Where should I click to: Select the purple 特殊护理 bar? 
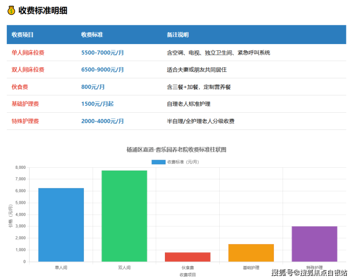(x=314, y=244)
